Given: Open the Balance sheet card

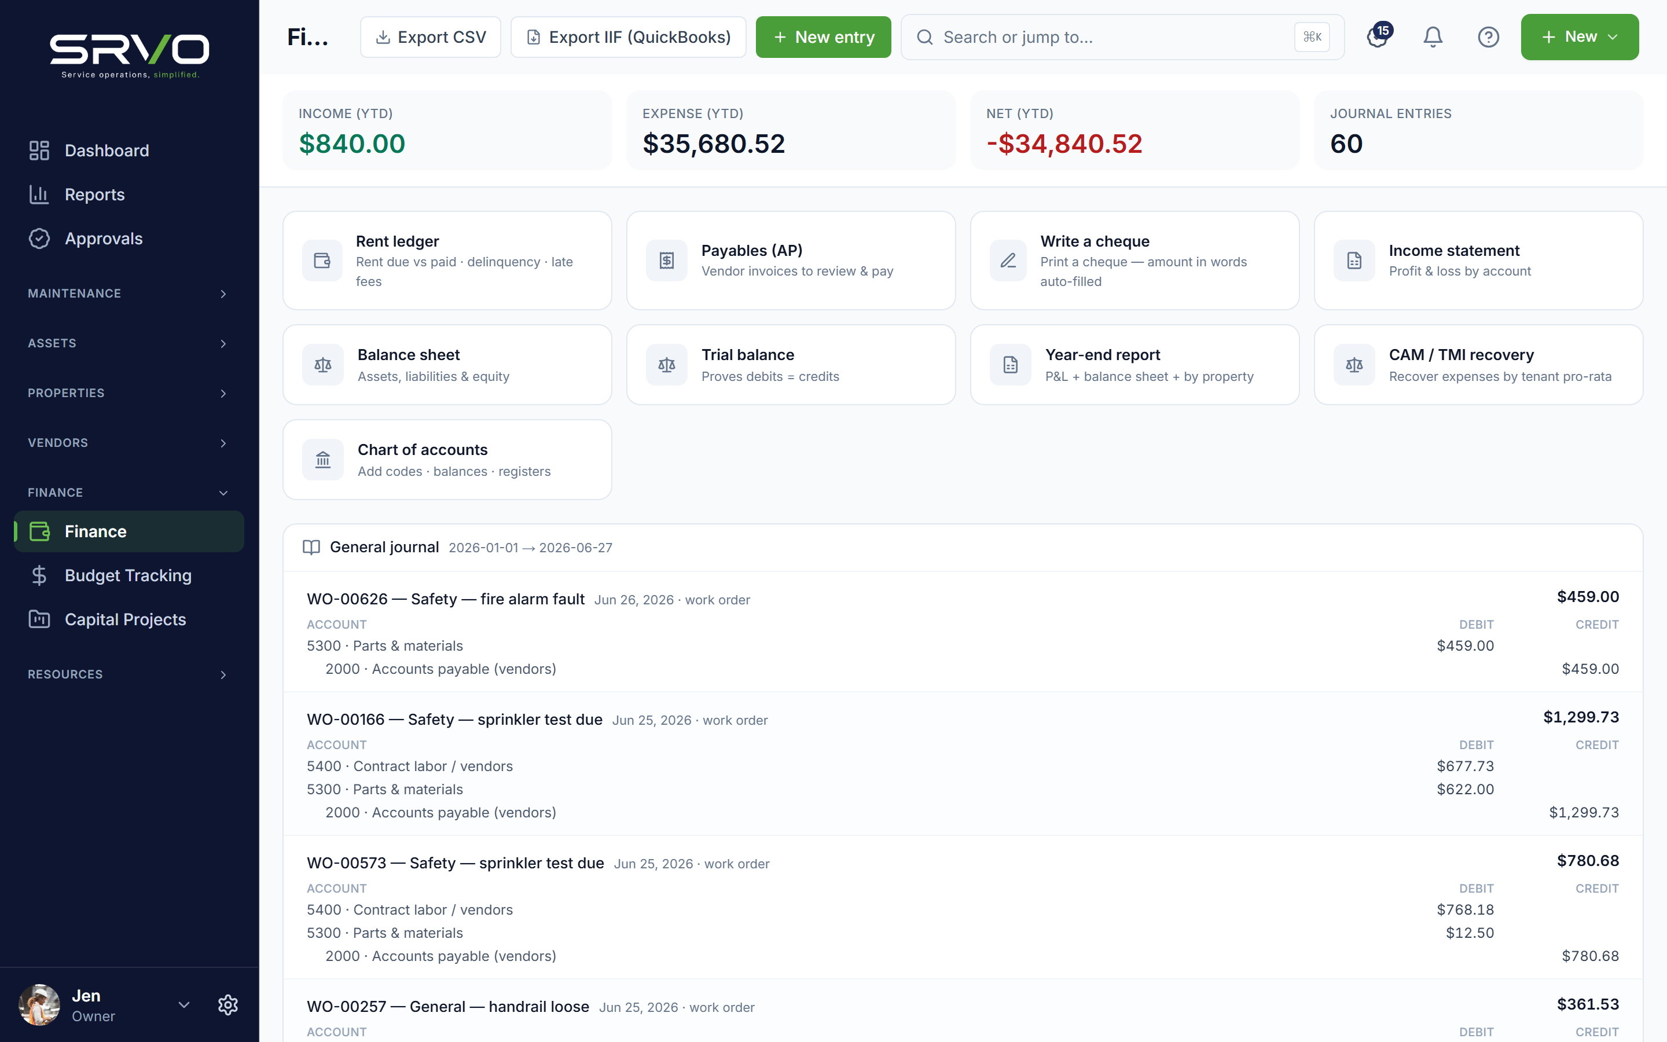Looking at the screenshot, I should point(447,365).
